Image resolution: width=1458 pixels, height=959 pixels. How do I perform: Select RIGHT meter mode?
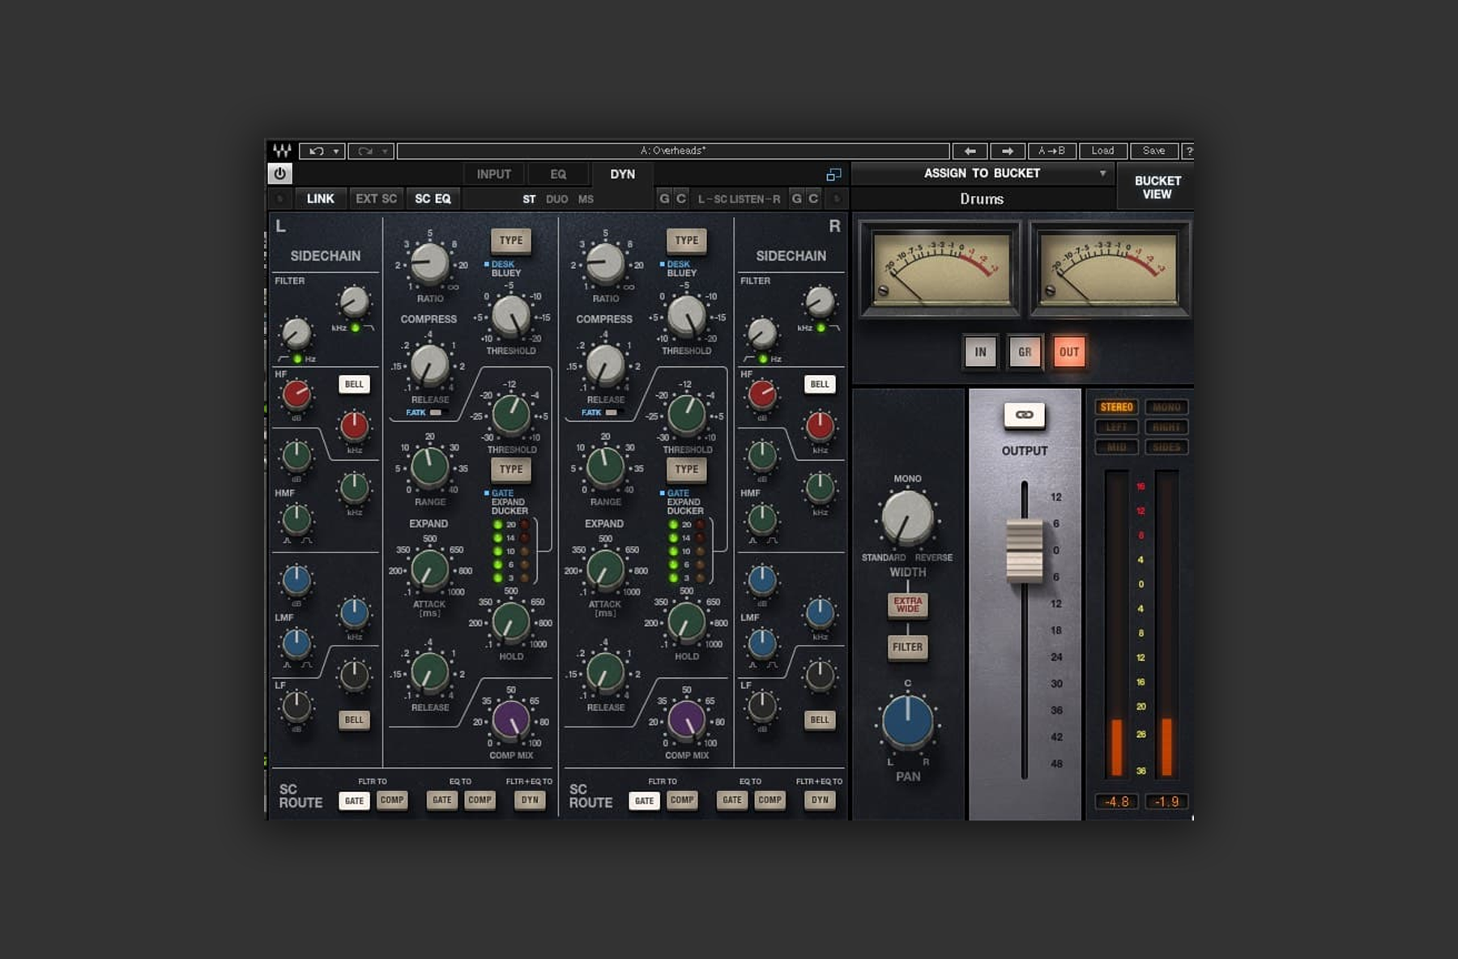click(x=1166, y=427)
